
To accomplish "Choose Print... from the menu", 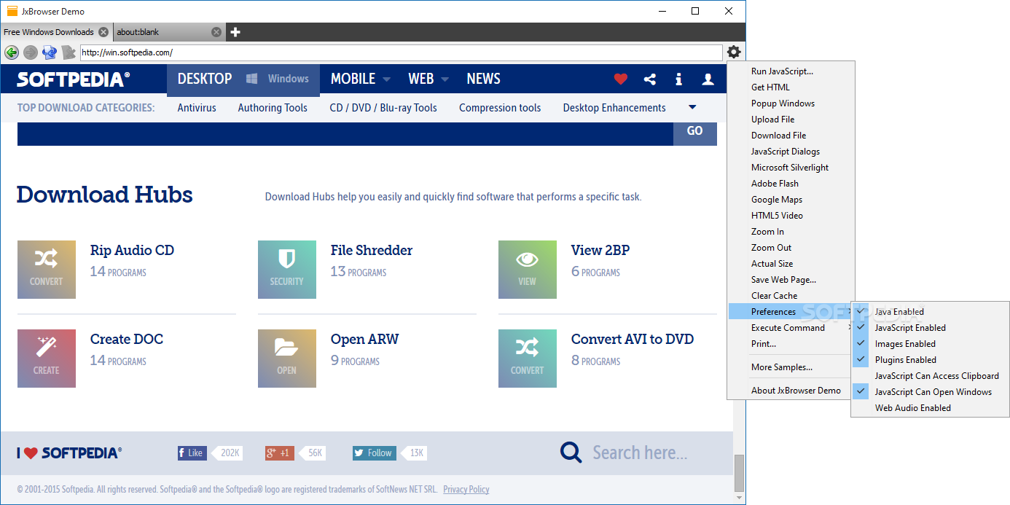I will (791, 344).
